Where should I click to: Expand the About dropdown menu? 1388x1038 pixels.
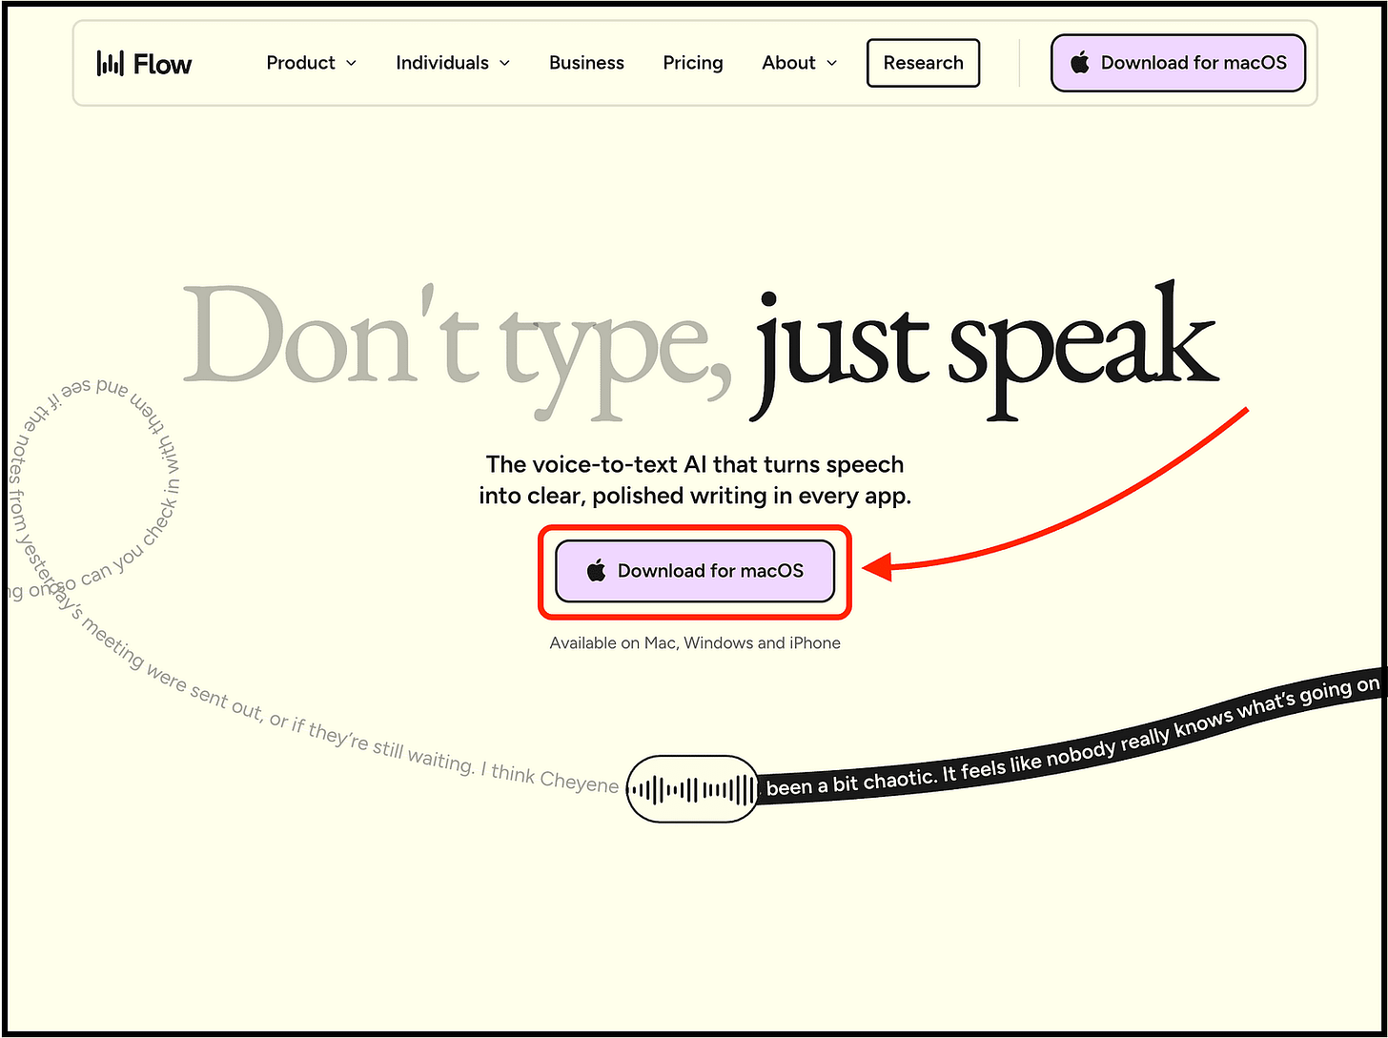point(800,63)
